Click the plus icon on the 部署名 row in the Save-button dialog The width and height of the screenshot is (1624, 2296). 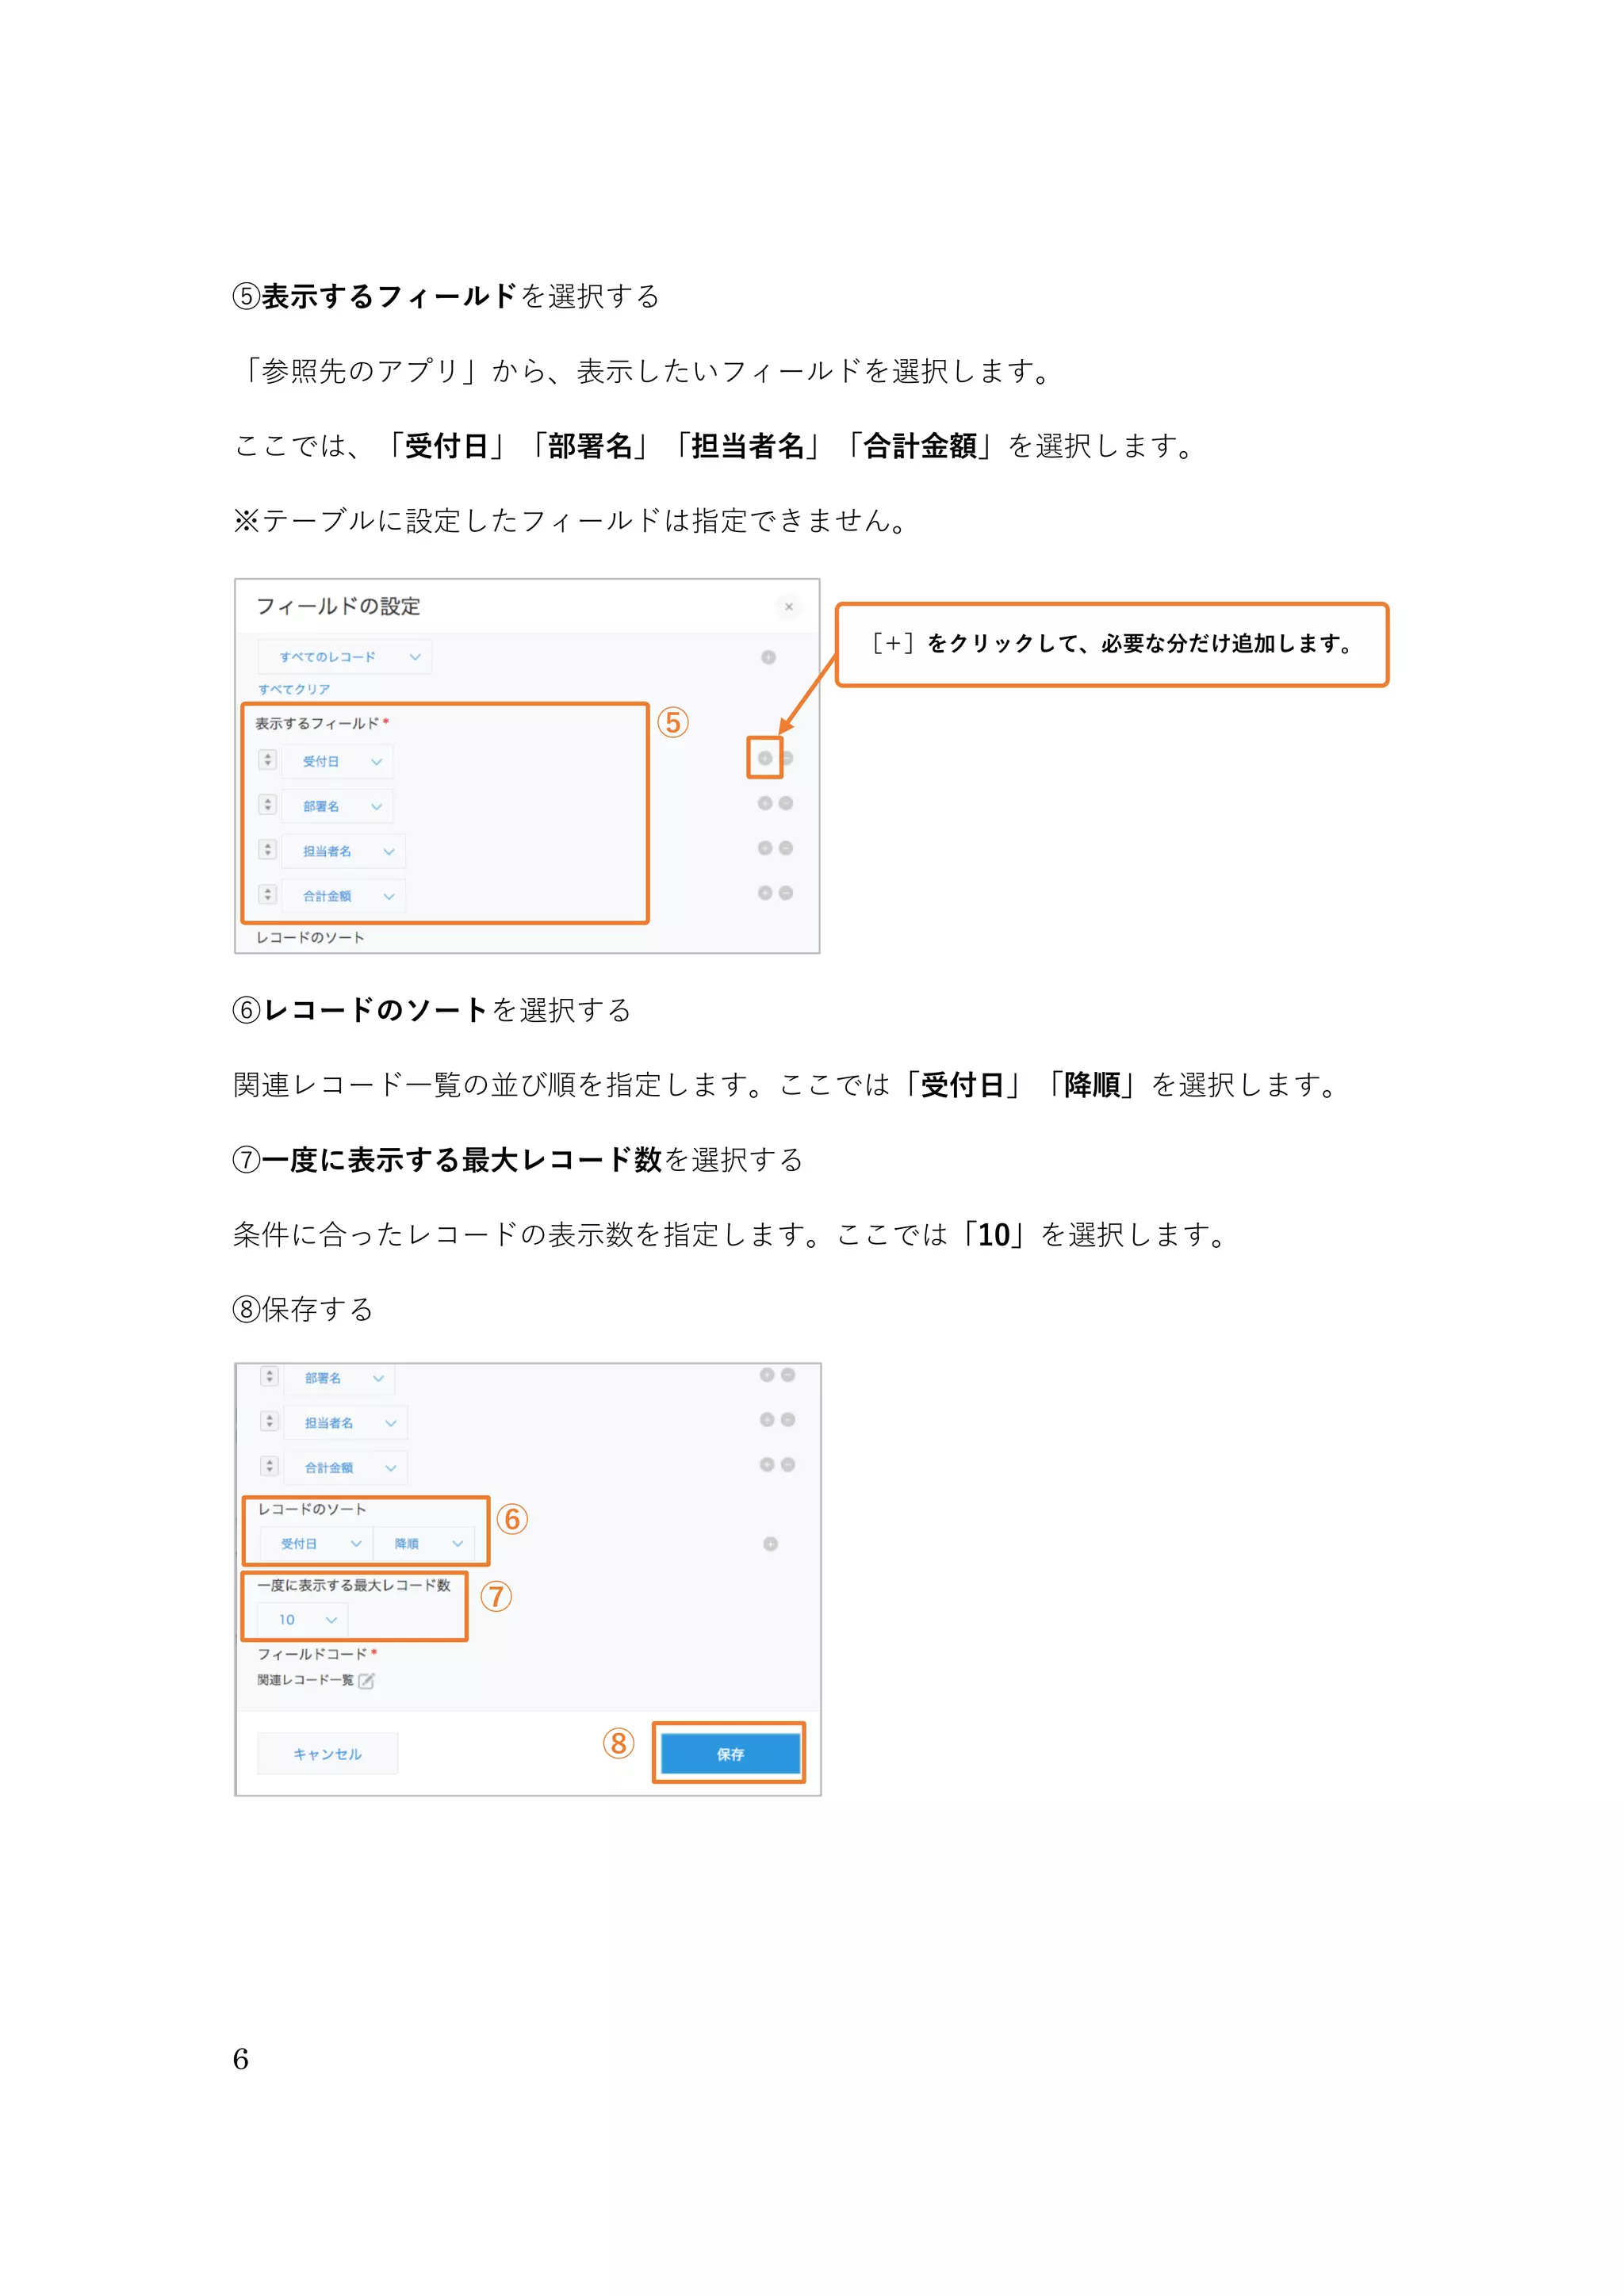767,1375
